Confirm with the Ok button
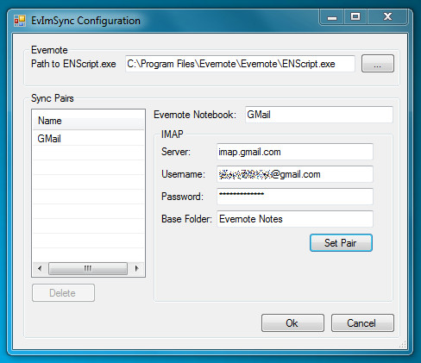 pyautogui.click(x=292, y=323)
